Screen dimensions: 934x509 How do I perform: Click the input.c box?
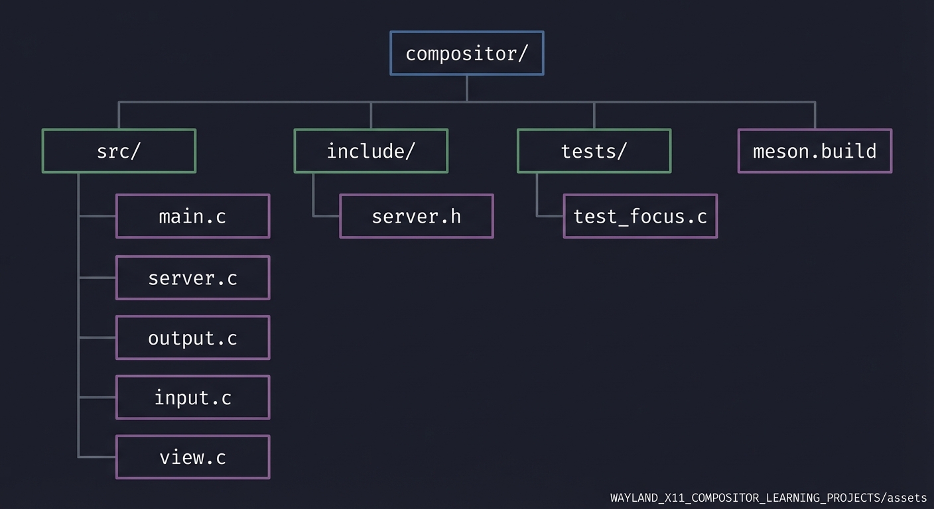tap(192, 397)
